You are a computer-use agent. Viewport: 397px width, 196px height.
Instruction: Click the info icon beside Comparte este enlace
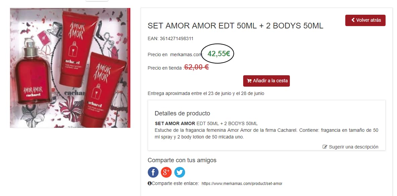(x=149, y=183)
